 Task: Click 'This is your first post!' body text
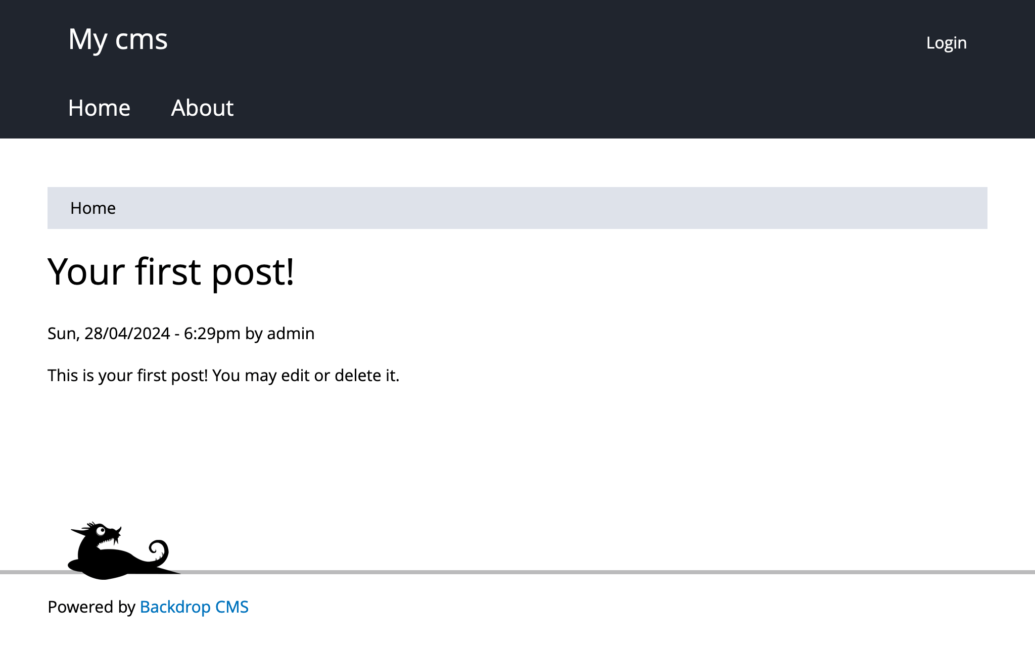click(127, 376)
